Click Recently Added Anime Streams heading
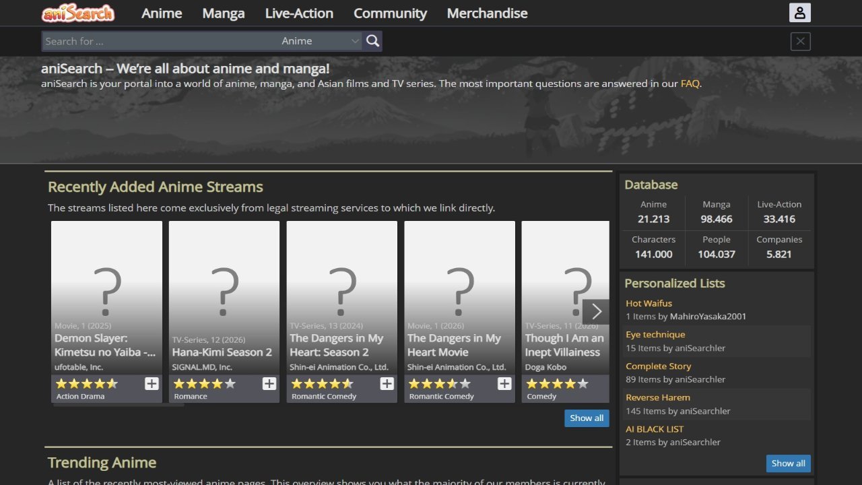The width and height of the screenshot is (862, 485). point(156,187)
